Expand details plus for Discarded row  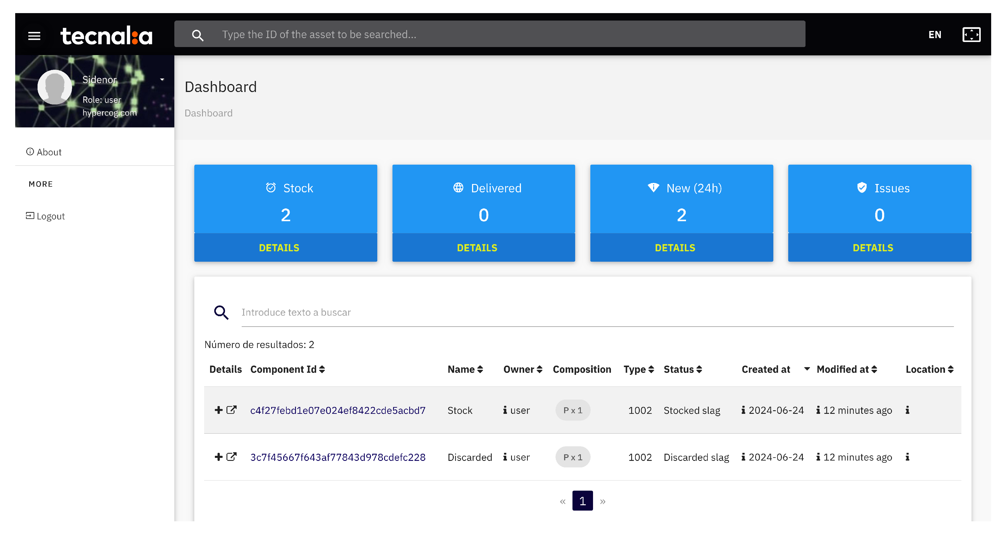pyautogui.click(x=218, y=457)
